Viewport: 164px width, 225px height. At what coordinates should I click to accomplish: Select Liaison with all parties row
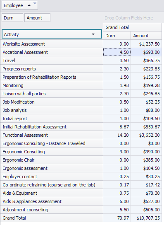52,94
